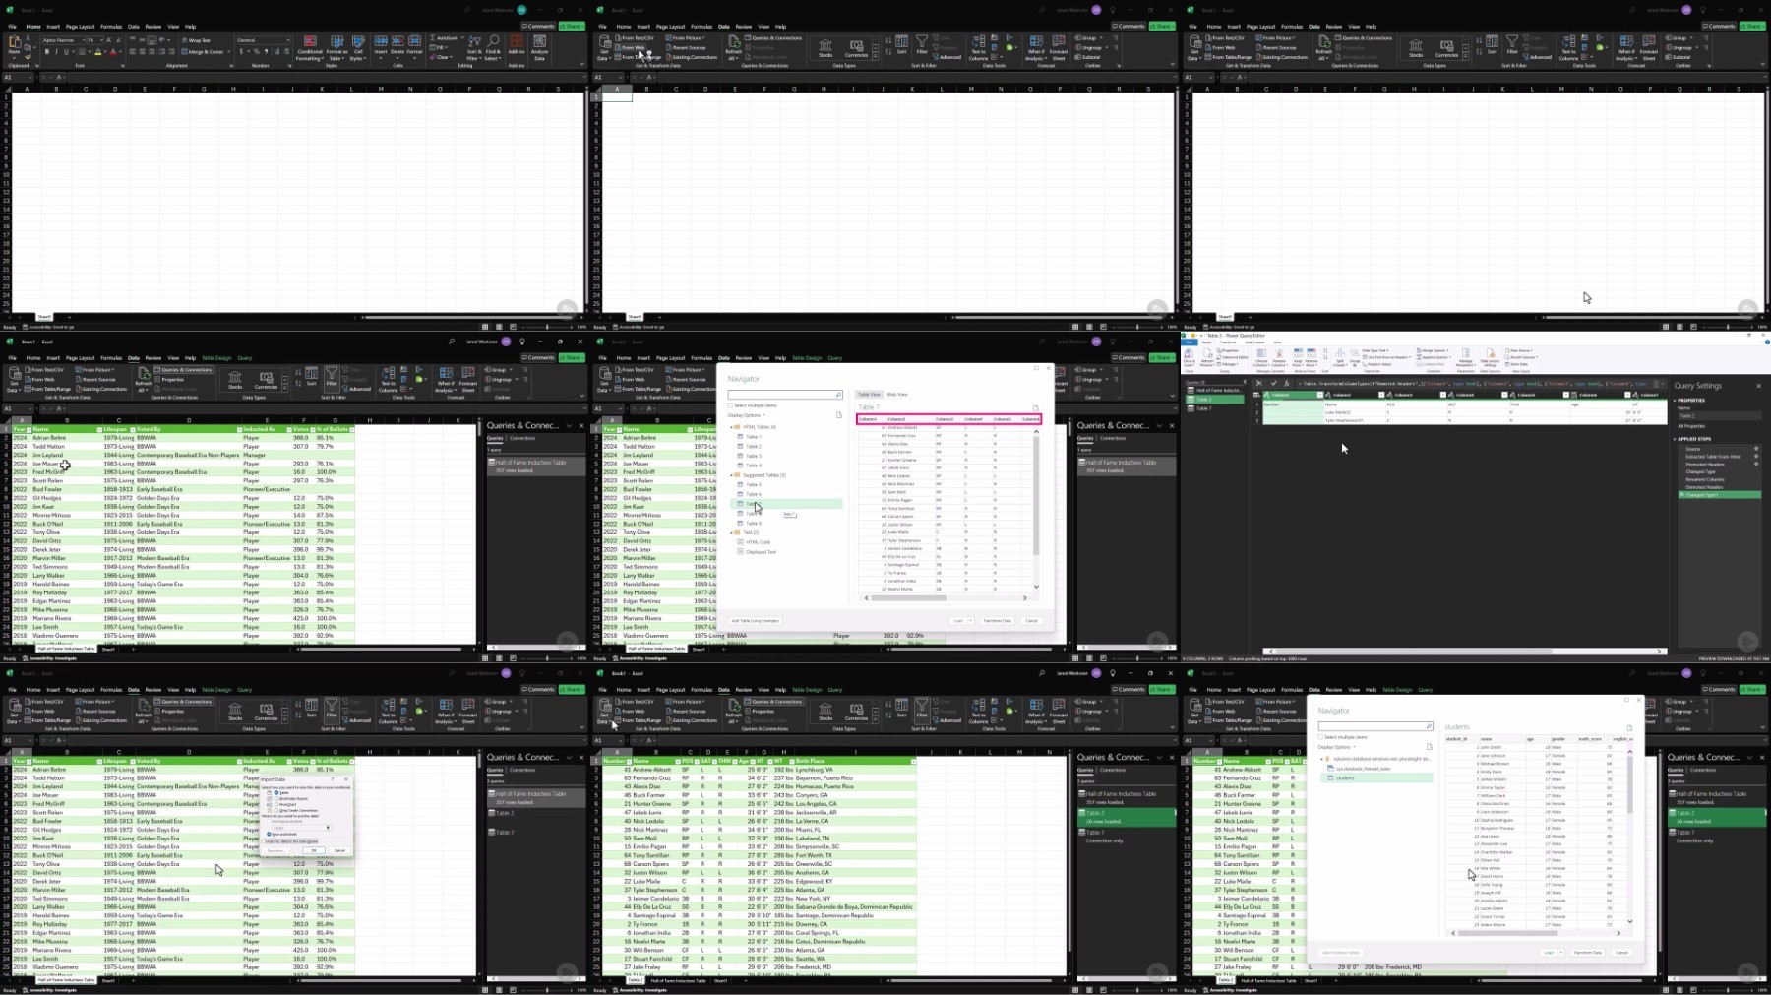The image size is (1771, 995).
Task: Click Load in the HTML Tables Navigator
Action: click(x=957, y=621)
